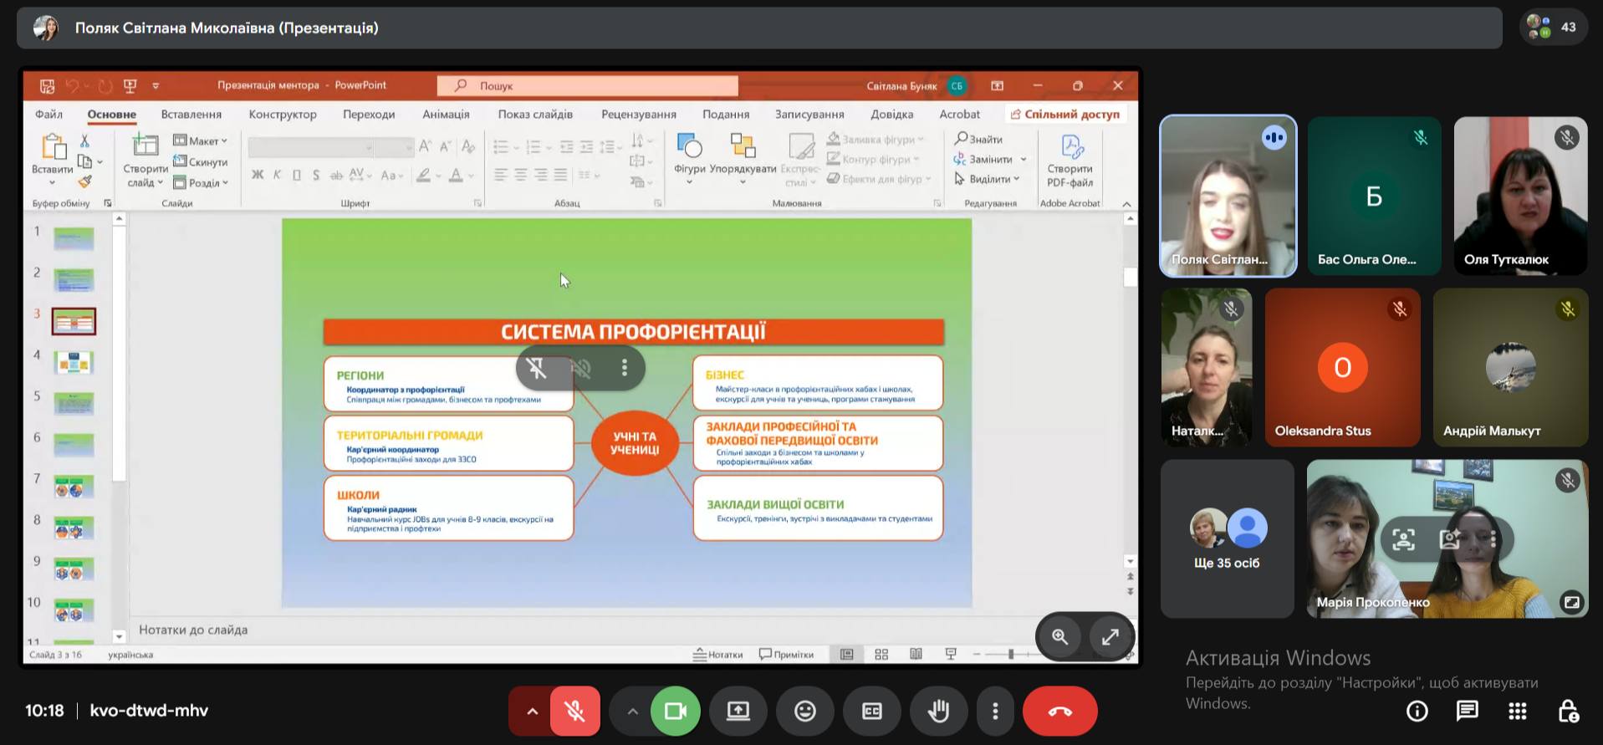Toggle closed captions button
Image resolution: width=1603 pixels, height=745 pixels.
[871, 711]
